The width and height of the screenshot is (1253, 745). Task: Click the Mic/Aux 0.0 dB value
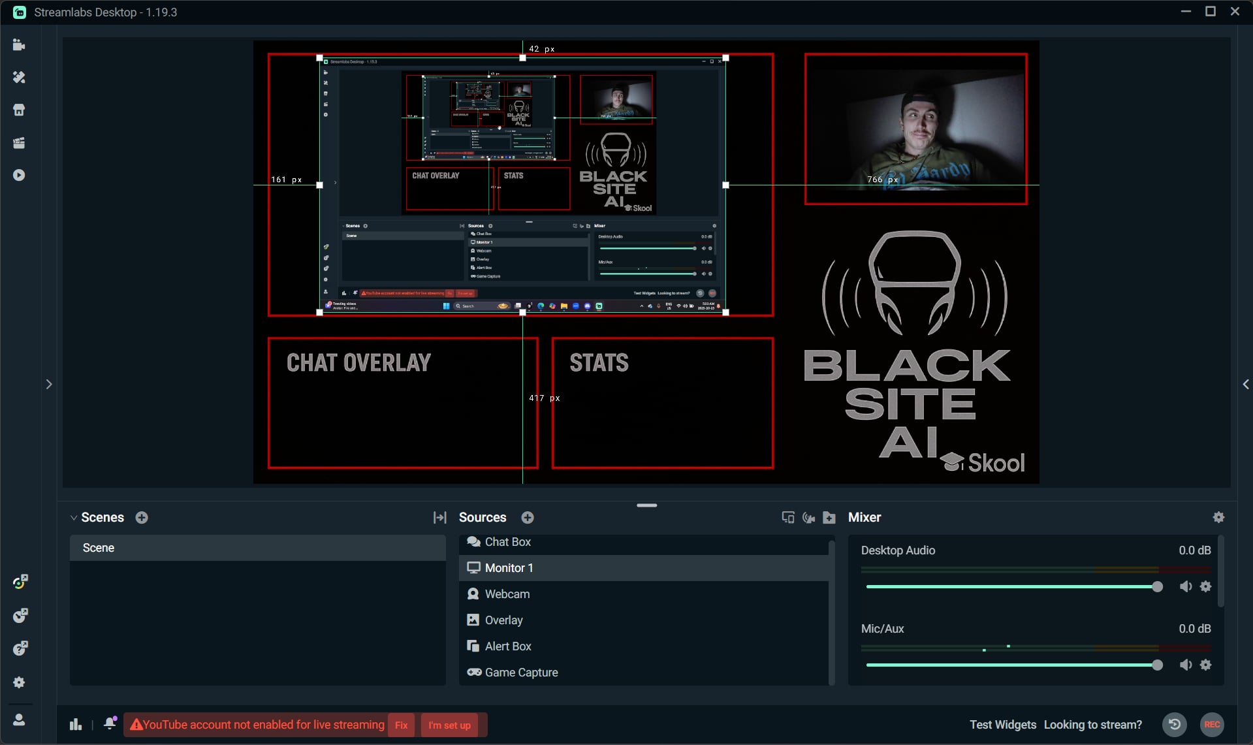pyautogui.click(x=1194, y=629)
